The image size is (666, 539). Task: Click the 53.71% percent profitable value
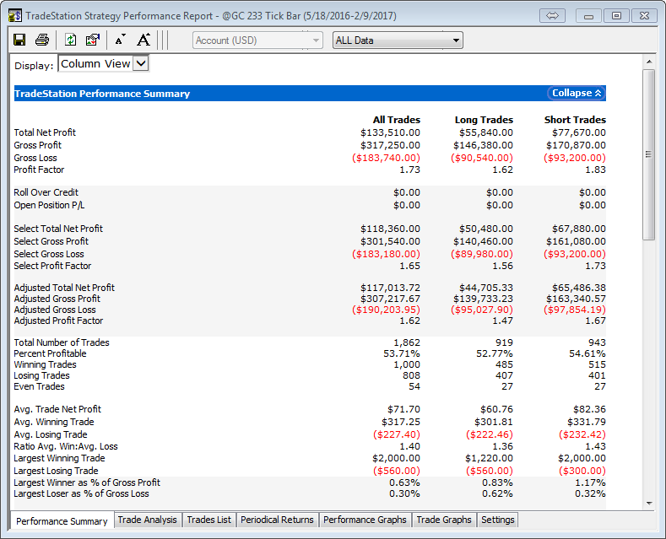(402, 353)
